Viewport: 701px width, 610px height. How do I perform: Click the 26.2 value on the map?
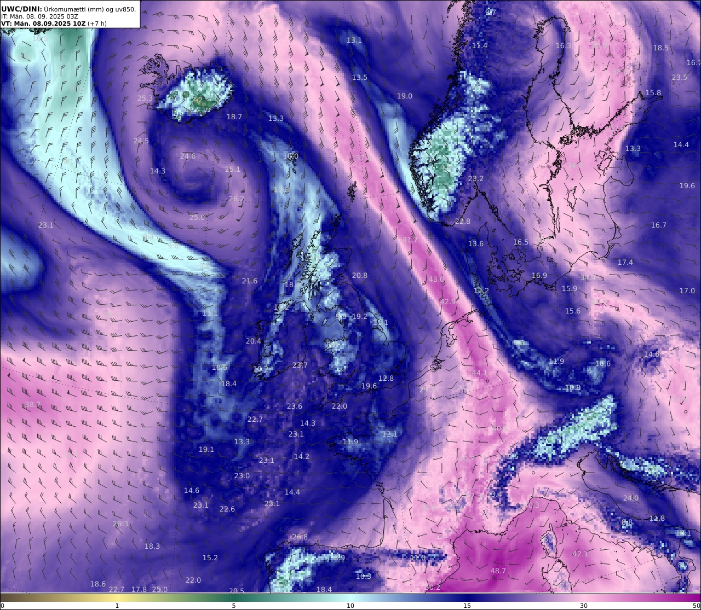(x=237, y=199)
